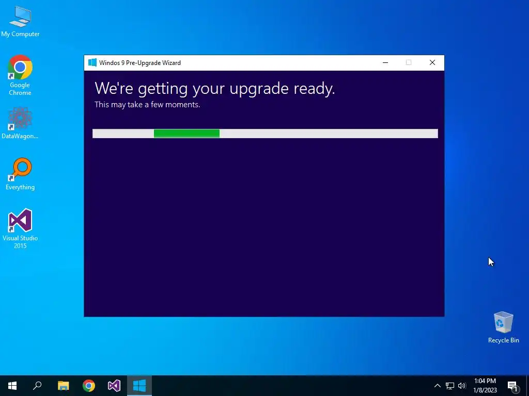Minimize the Pre-Upgrade Wizard window
The height and width of the screenshot is (396, 529).
coord(385,62)
